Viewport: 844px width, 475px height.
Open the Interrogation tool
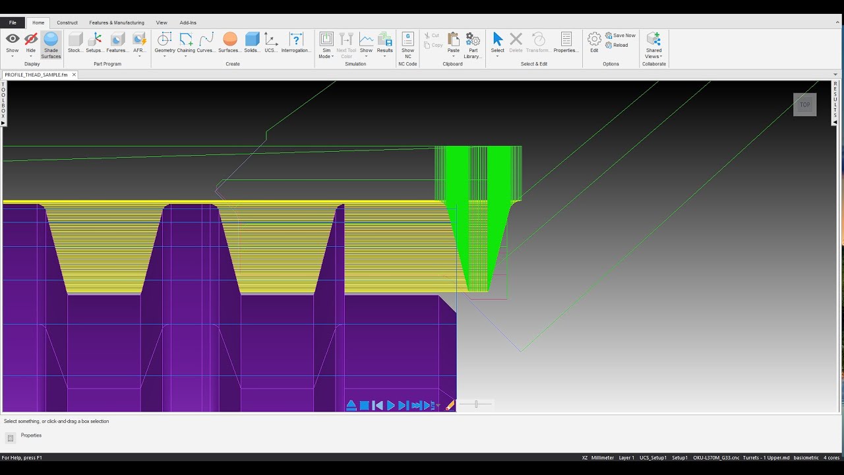coord(296,43)
